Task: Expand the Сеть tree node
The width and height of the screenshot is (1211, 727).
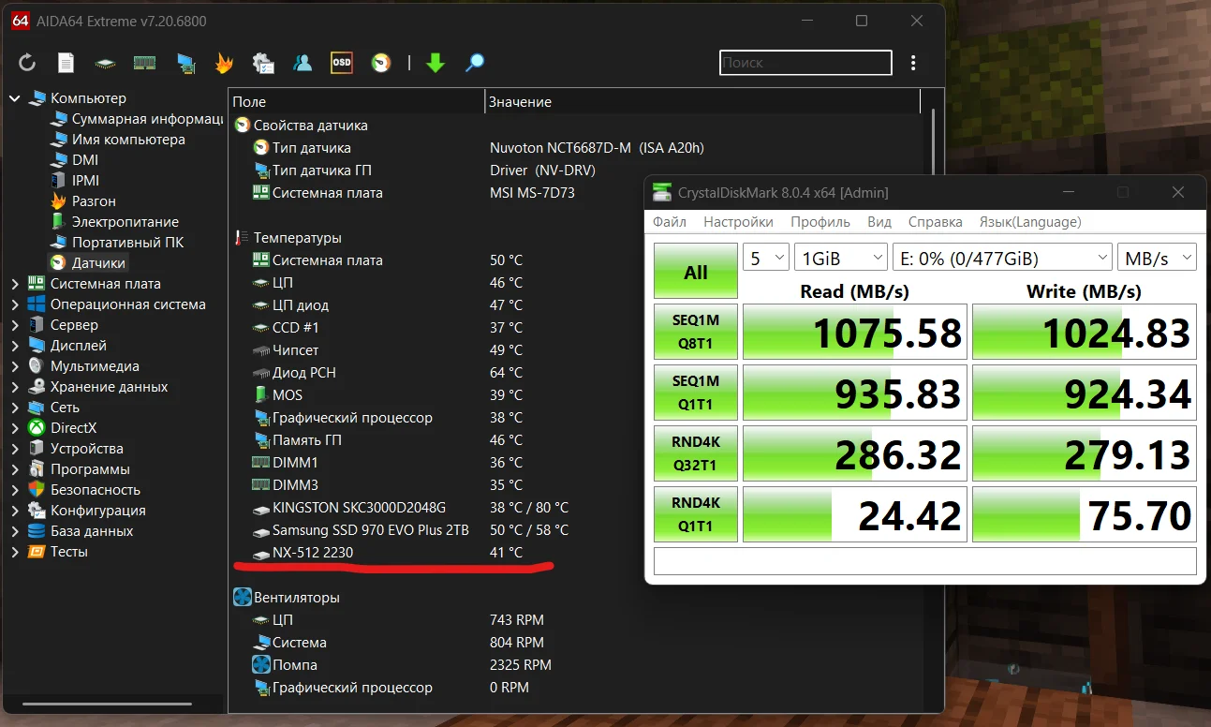Action: [14, 408]
